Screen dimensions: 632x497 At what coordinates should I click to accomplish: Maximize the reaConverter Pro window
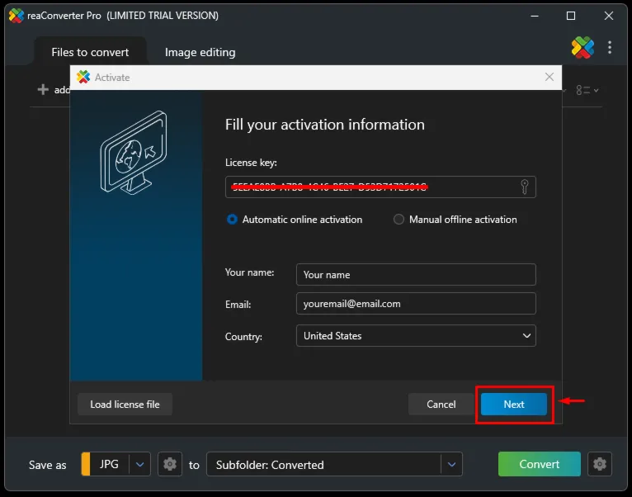[571, 16]
